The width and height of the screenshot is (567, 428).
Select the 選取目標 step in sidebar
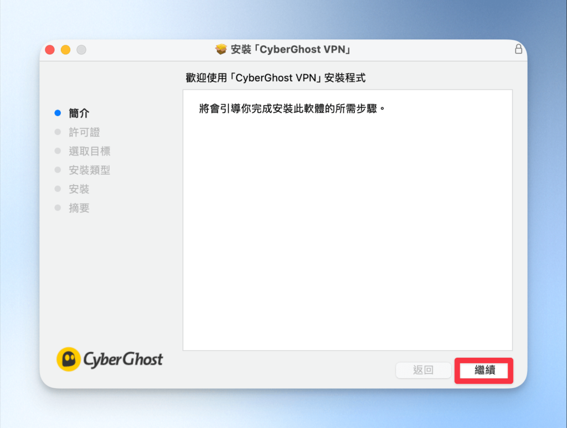[89, 151]
